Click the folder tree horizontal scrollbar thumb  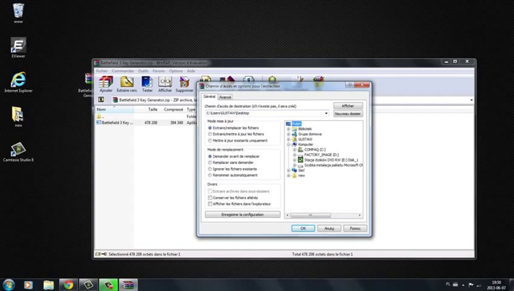coord(310,215)
